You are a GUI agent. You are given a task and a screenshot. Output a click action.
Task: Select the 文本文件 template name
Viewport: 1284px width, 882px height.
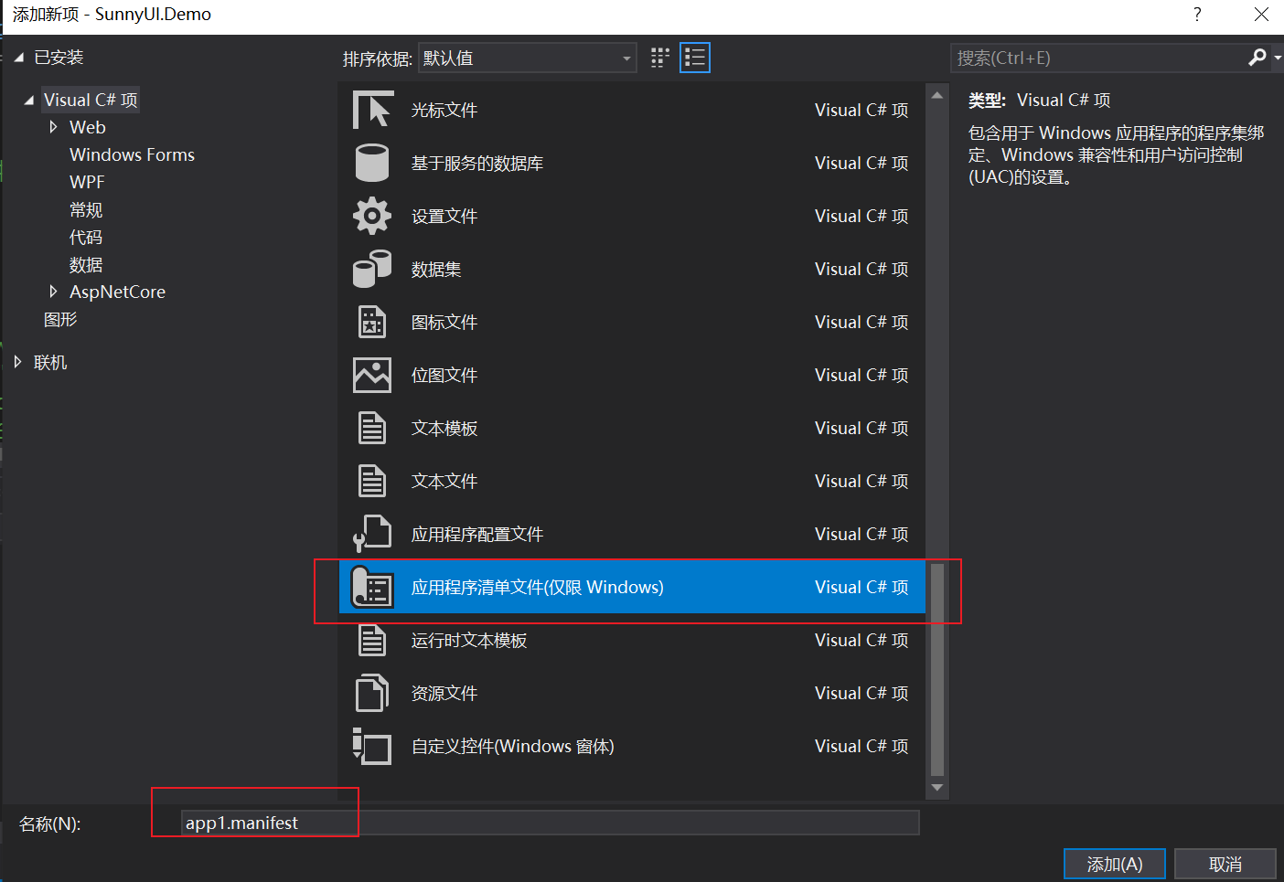444,481
